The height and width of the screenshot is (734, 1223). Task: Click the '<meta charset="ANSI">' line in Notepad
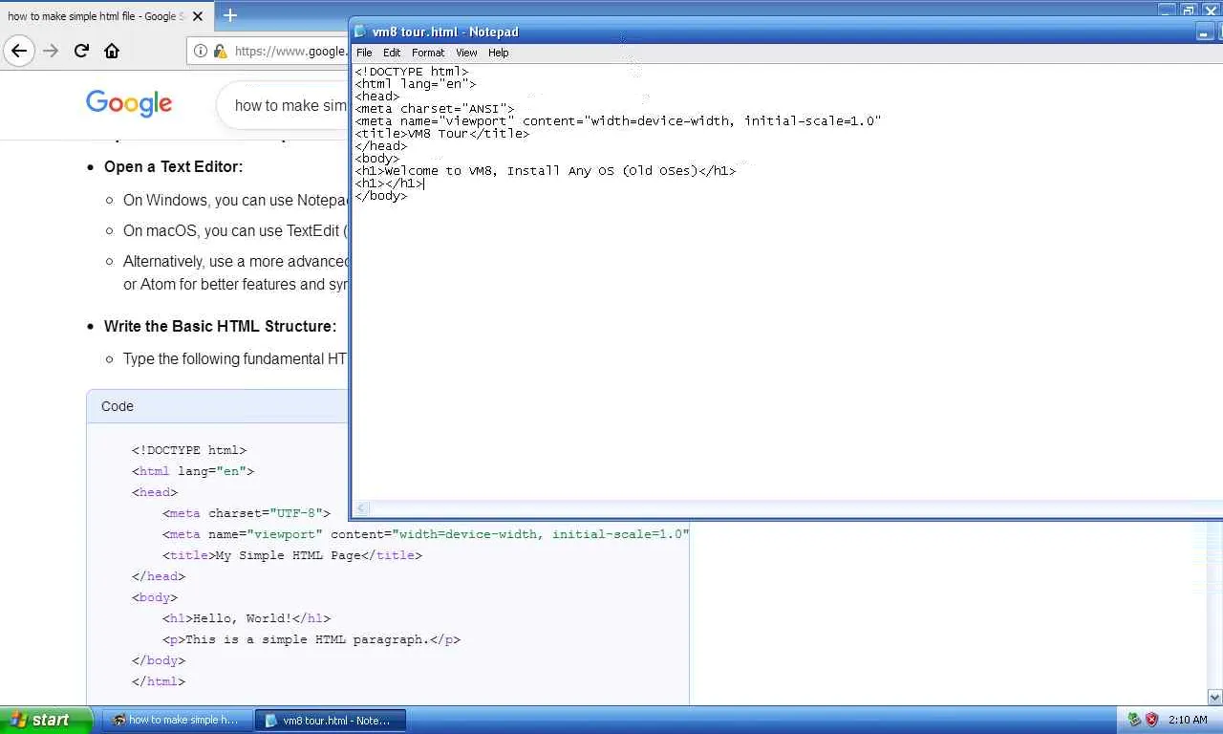[435, 109]
